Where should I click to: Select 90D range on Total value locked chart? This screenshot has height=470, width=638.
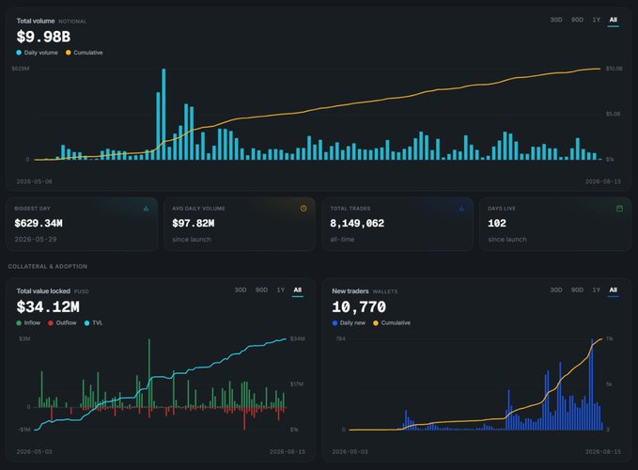pyautogui.click(x=261, y=290)
